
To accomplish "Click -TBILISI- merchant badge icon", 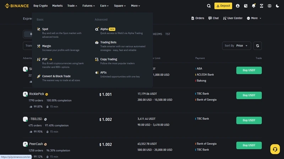I will click(45, 119).
